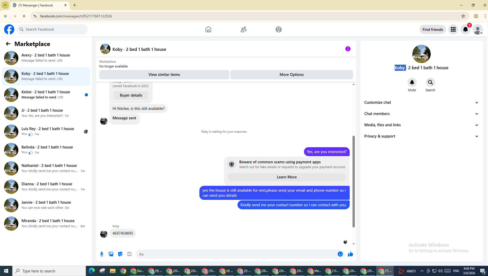Viewport: 488px width, 276px height.
Task: Stop loading the page button
Action: [24, 16]
